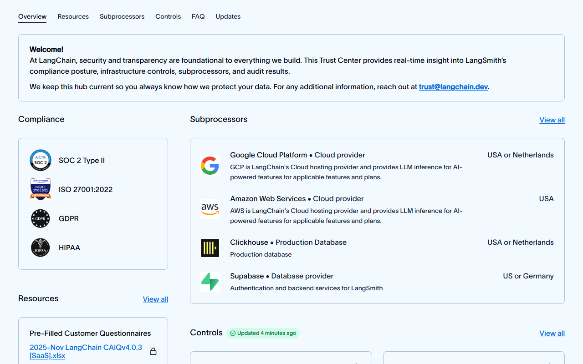
Task: Click the Amazon Web Services logo
Action: click(x=210, y=209)
